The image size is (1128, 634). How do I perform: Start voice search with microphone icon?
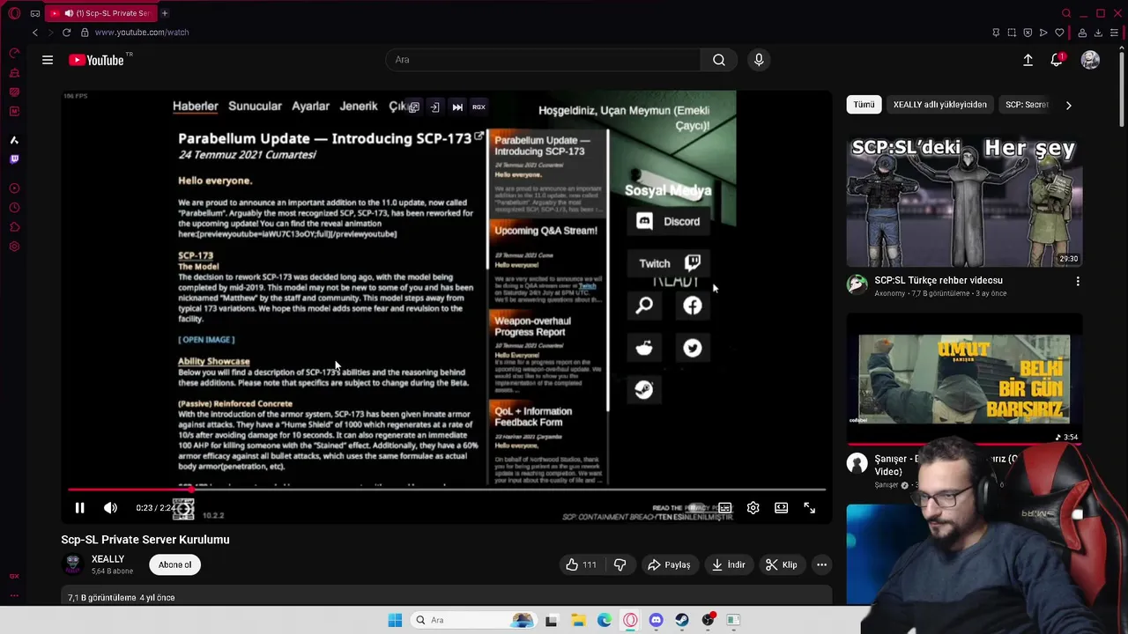pyautogui.click(x=759, y=60)
